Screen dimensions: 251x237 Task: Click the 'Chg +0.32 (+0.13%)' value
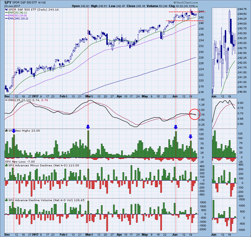click(x=182, y=6)
